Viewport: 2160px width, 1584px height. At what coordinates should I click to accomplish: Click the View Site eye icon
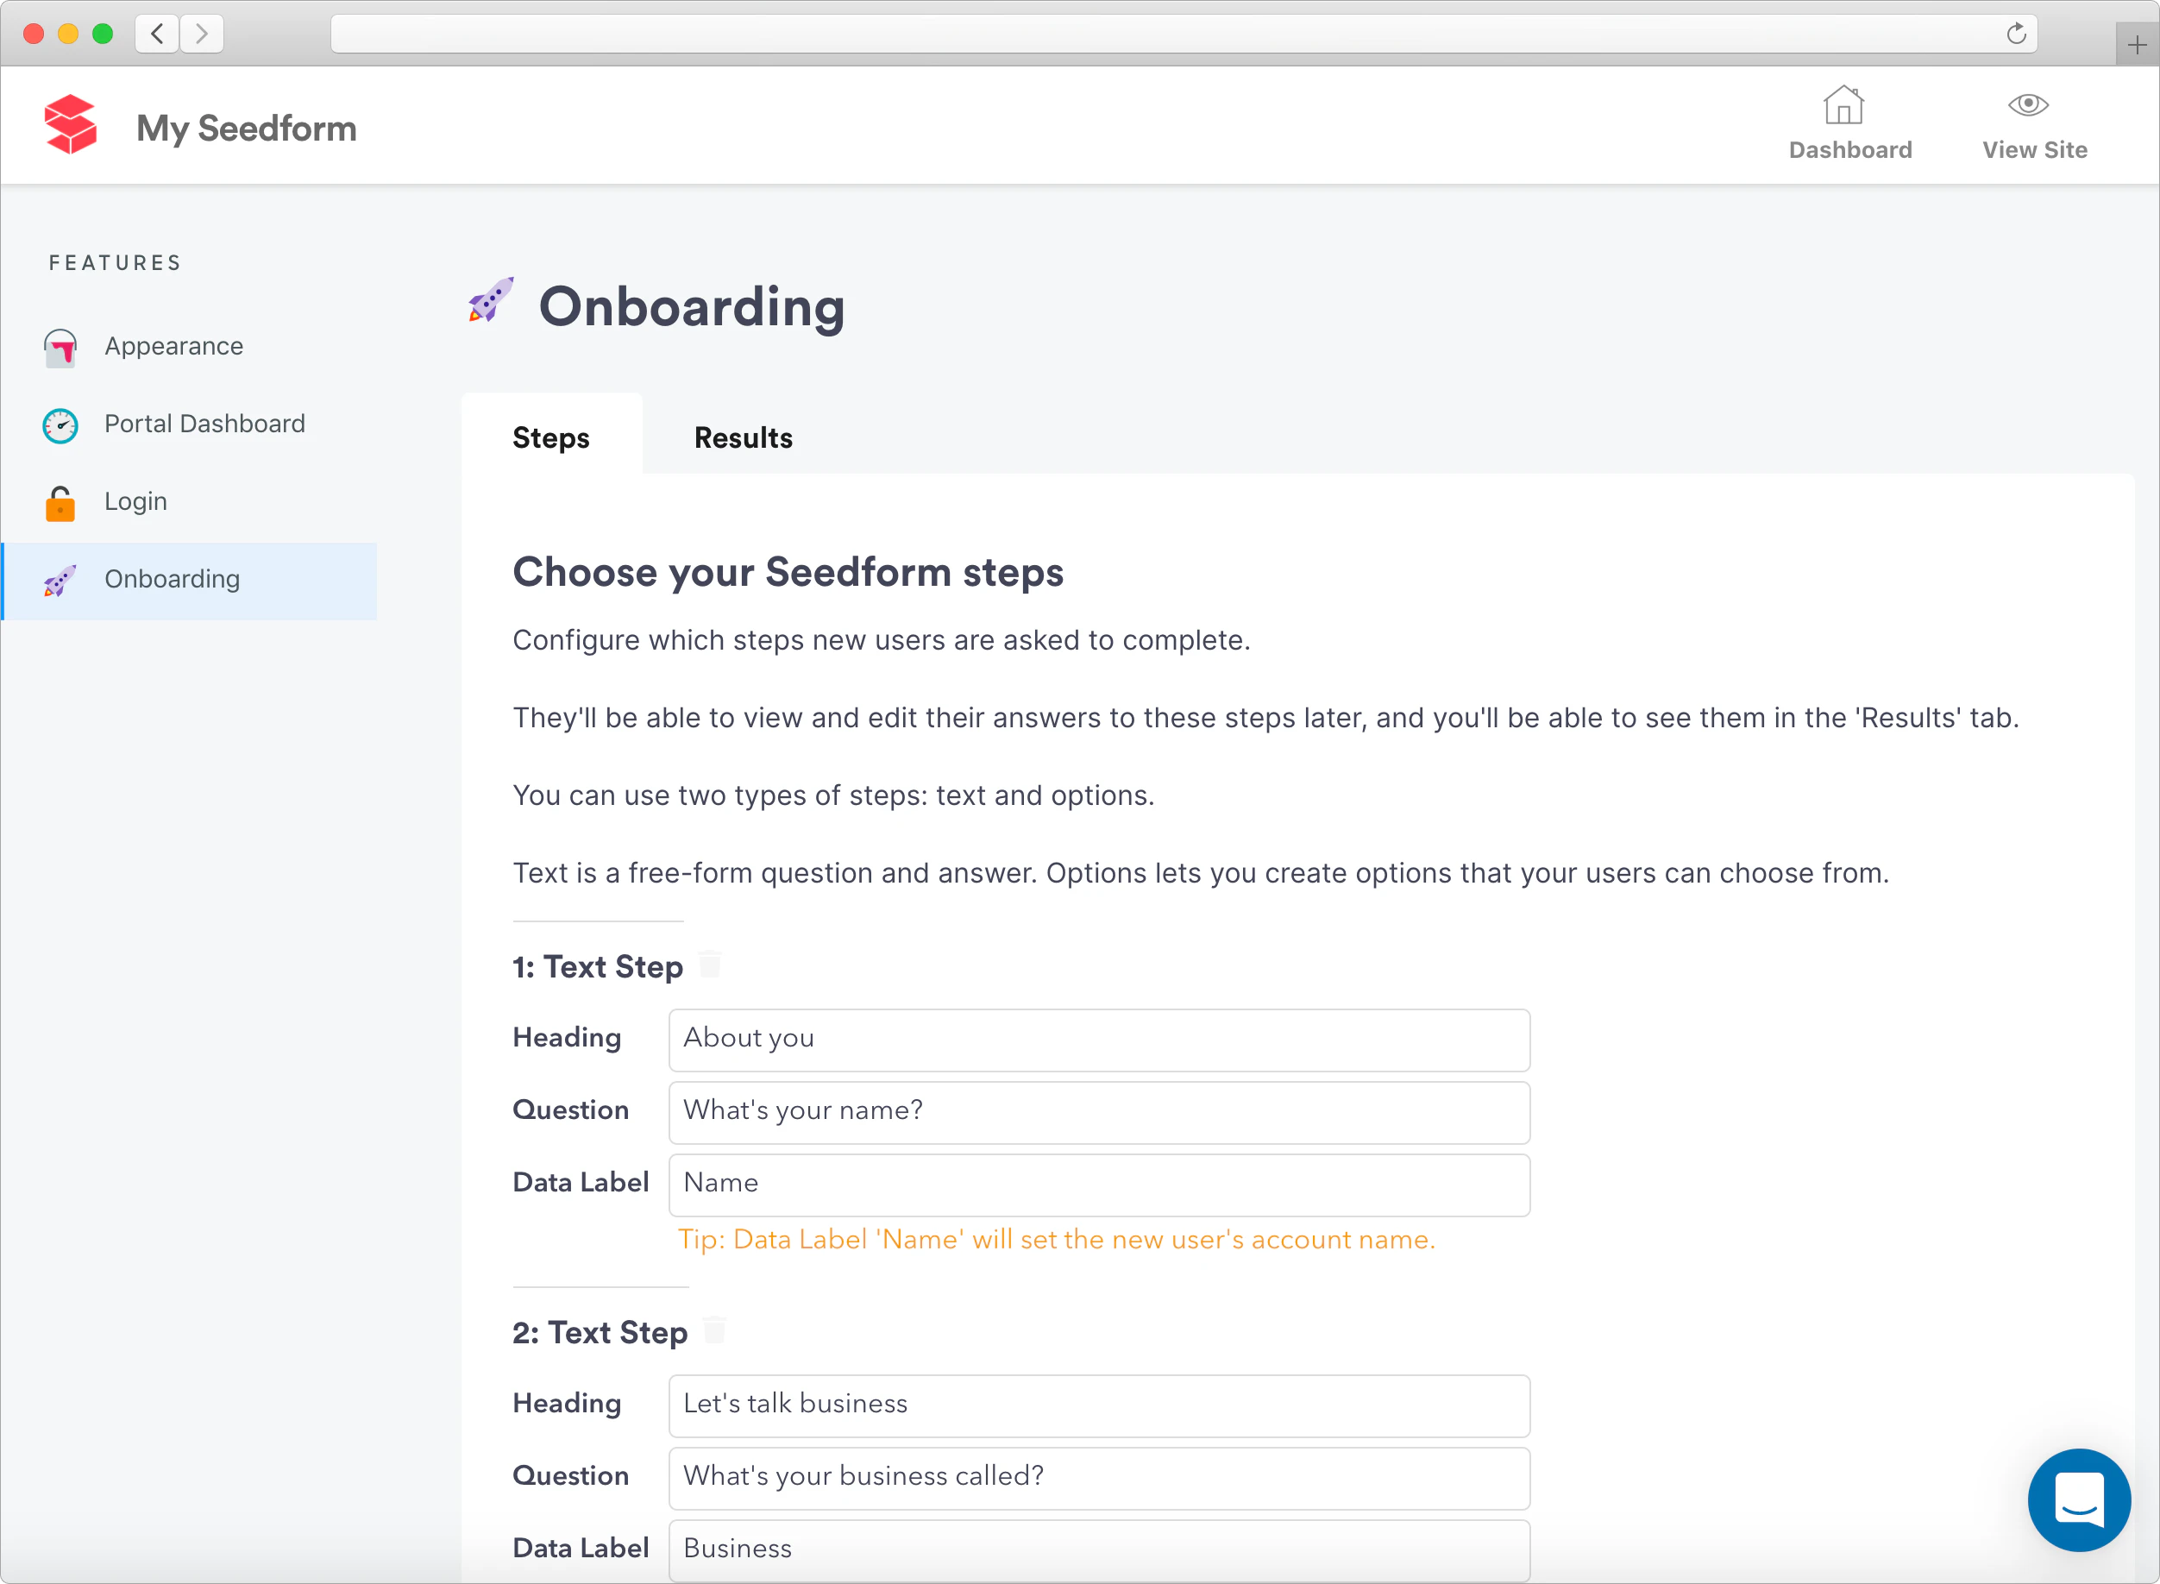[2031, 104]
